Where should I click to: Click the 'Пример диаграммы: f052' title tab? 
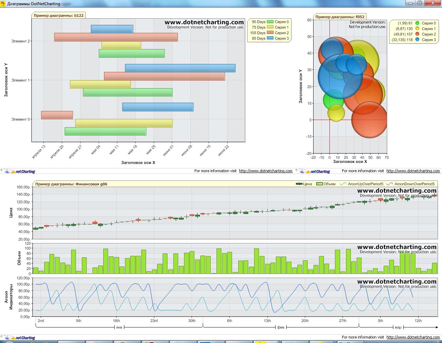click(x=340, y=17)
